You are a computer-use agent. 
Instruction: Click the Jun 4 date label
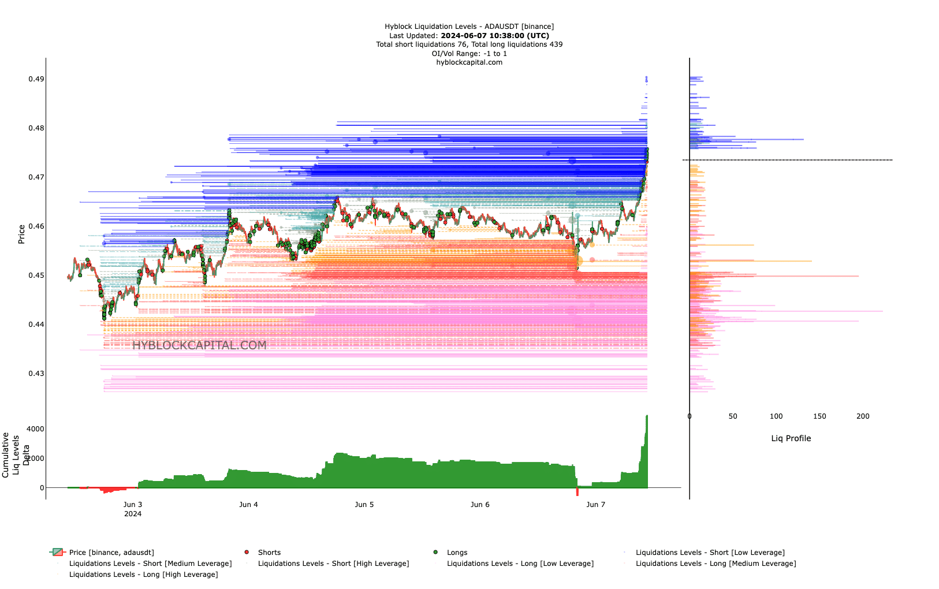coord(249,505)
